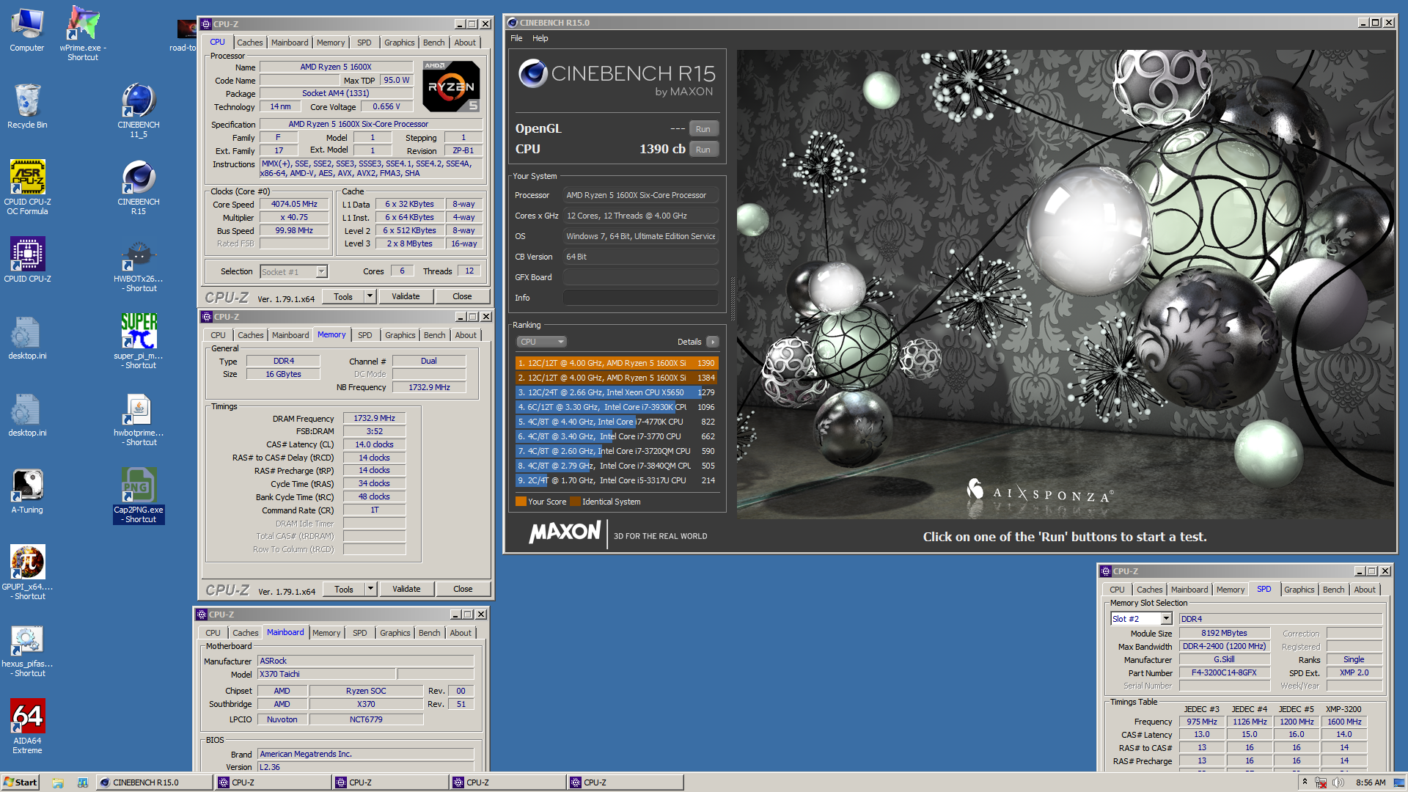Open Graphics tab in Mainboard CPU-Z window
The height and width of the screenshot is (792, 1408).
395,633
